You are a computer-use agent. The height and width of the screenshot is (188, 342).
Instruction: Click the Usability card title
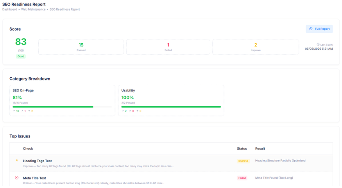click(x=128, y=90)
